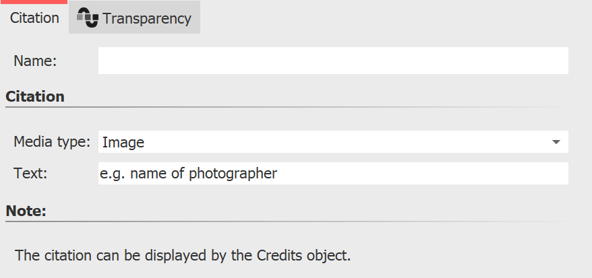This screenshot has height=278, width=592.
Task: Click the Media type dropdown arrow
Action: coord(556,142)
